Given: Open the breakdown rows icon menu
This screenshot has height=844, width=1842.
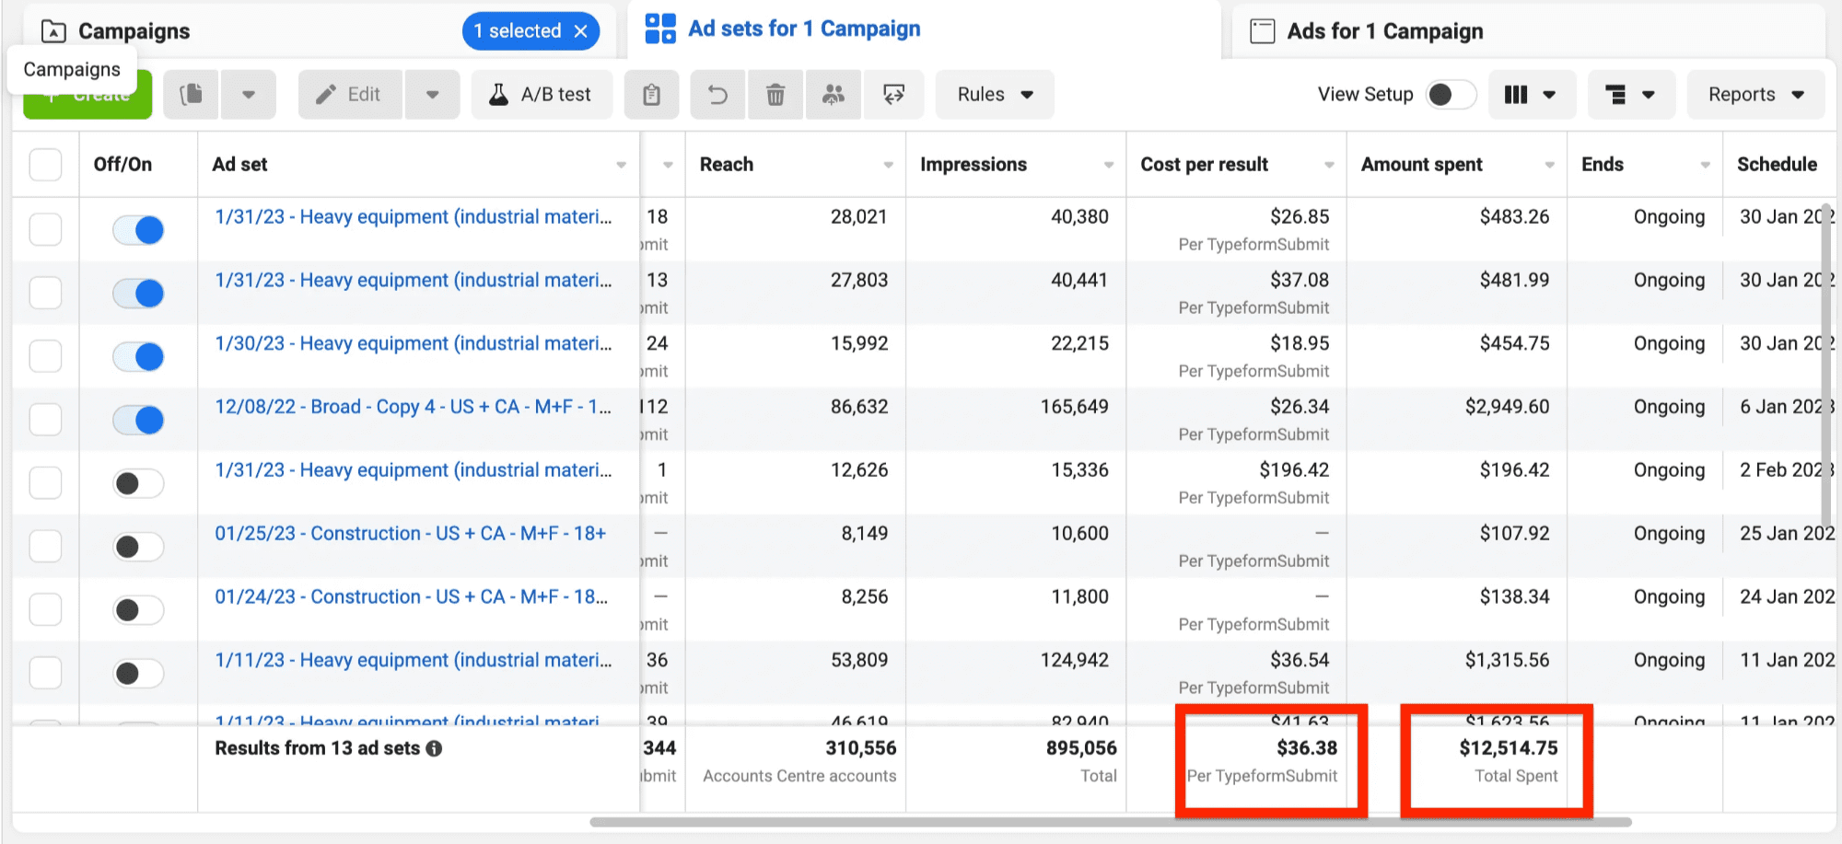Looking at the screenshot, I should tap(1628, 95).
